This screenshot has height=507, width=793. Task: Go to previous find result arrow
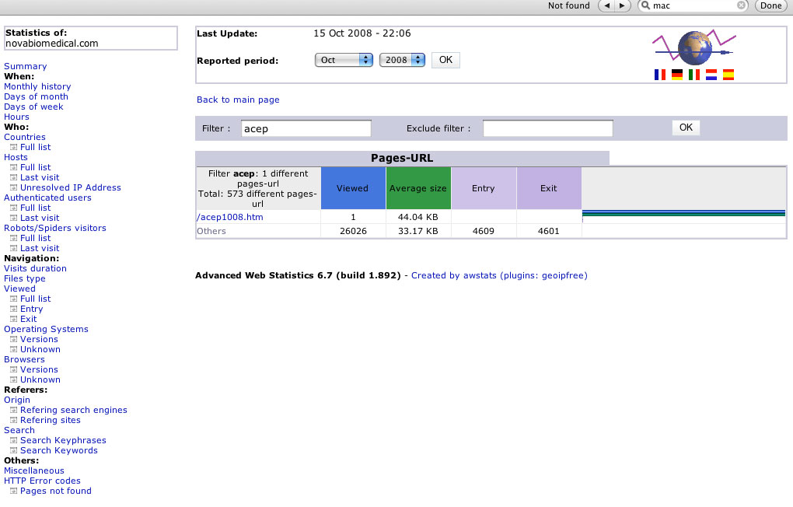pyautogui.click(x=605, y=5)
